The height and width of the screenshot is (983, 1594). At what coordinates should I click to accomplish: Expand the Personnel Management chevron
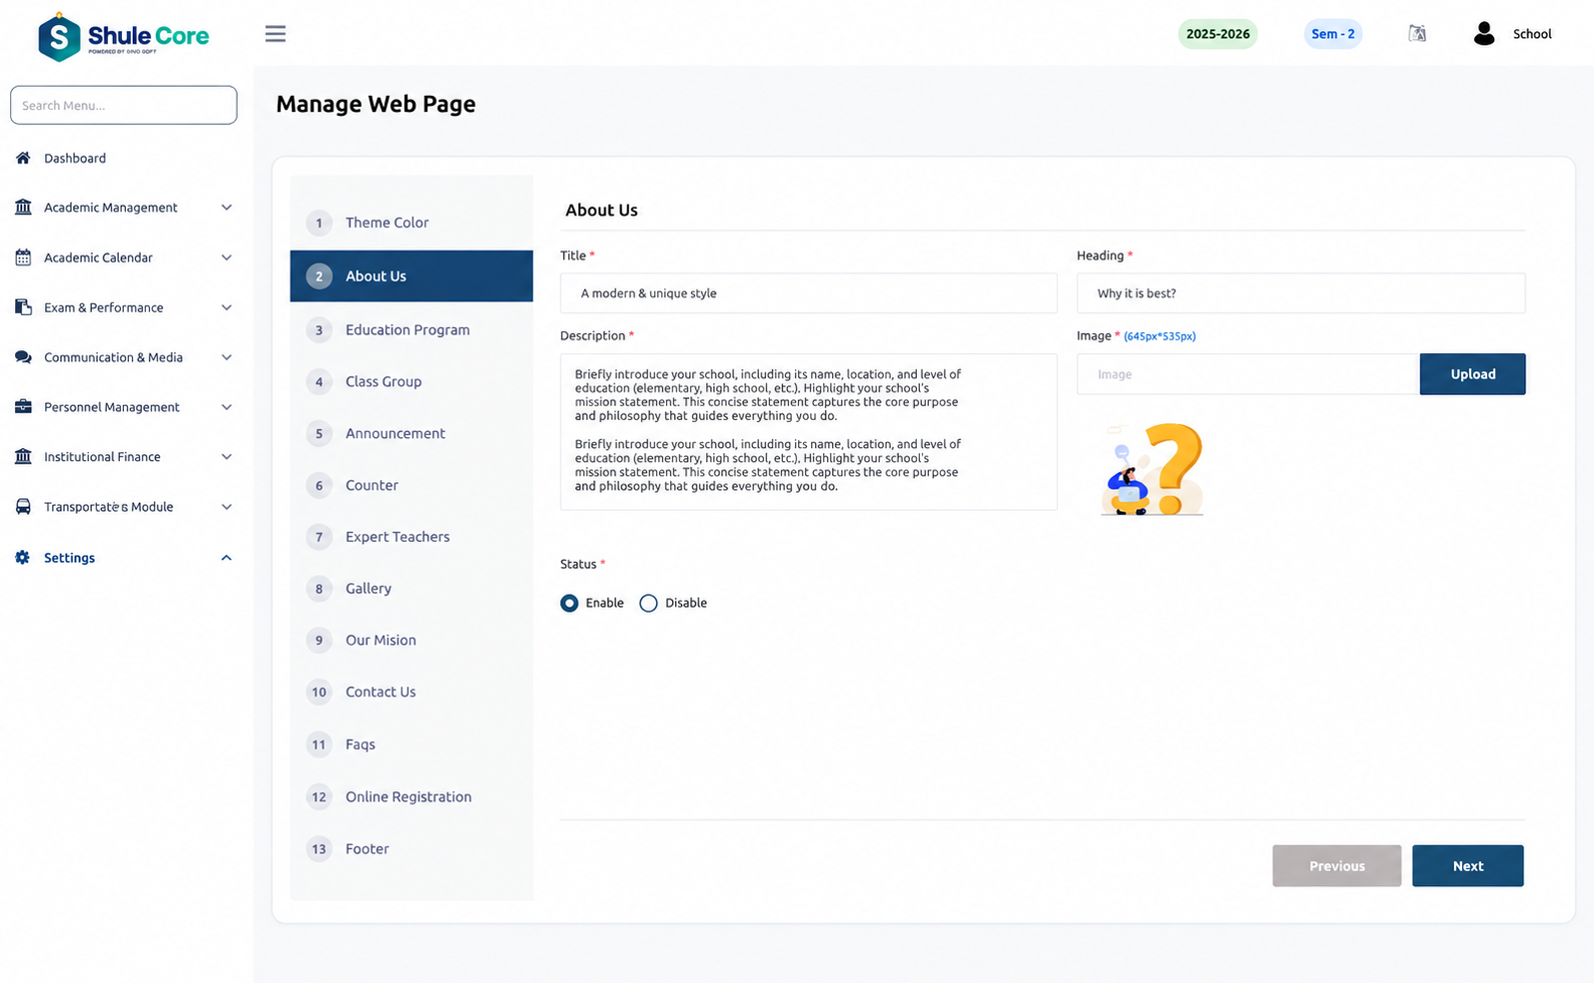pyautogui.click(x=227, y=407)
